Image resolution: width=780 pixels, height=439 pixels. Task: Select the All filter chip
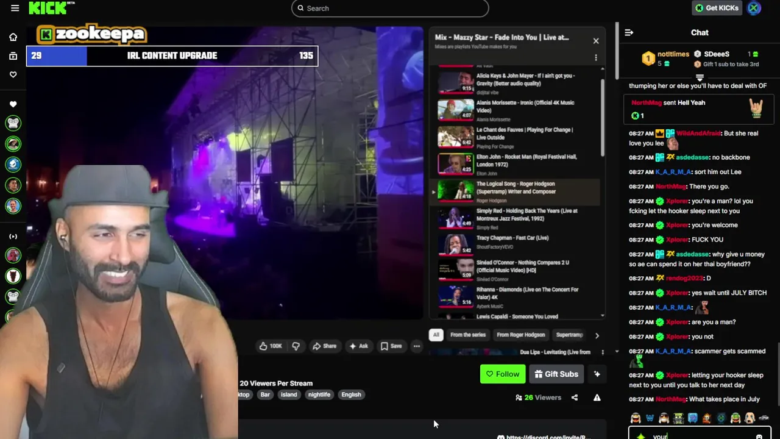(436, 335)
